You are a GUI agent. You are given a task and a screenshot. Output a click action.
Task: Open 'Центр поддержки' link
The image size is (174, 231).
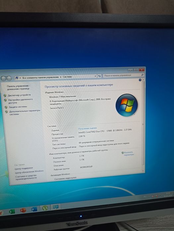tap(24, 169)
